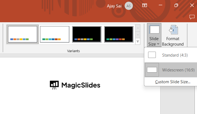
Task: Click Ribbon Display Options icon
Action: [x=144, y=5]
